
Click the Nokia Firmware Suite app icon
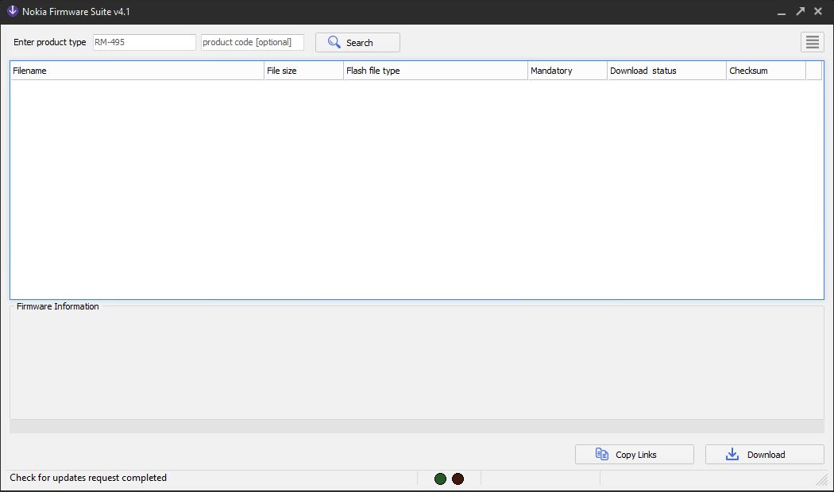tap(12, 11)
